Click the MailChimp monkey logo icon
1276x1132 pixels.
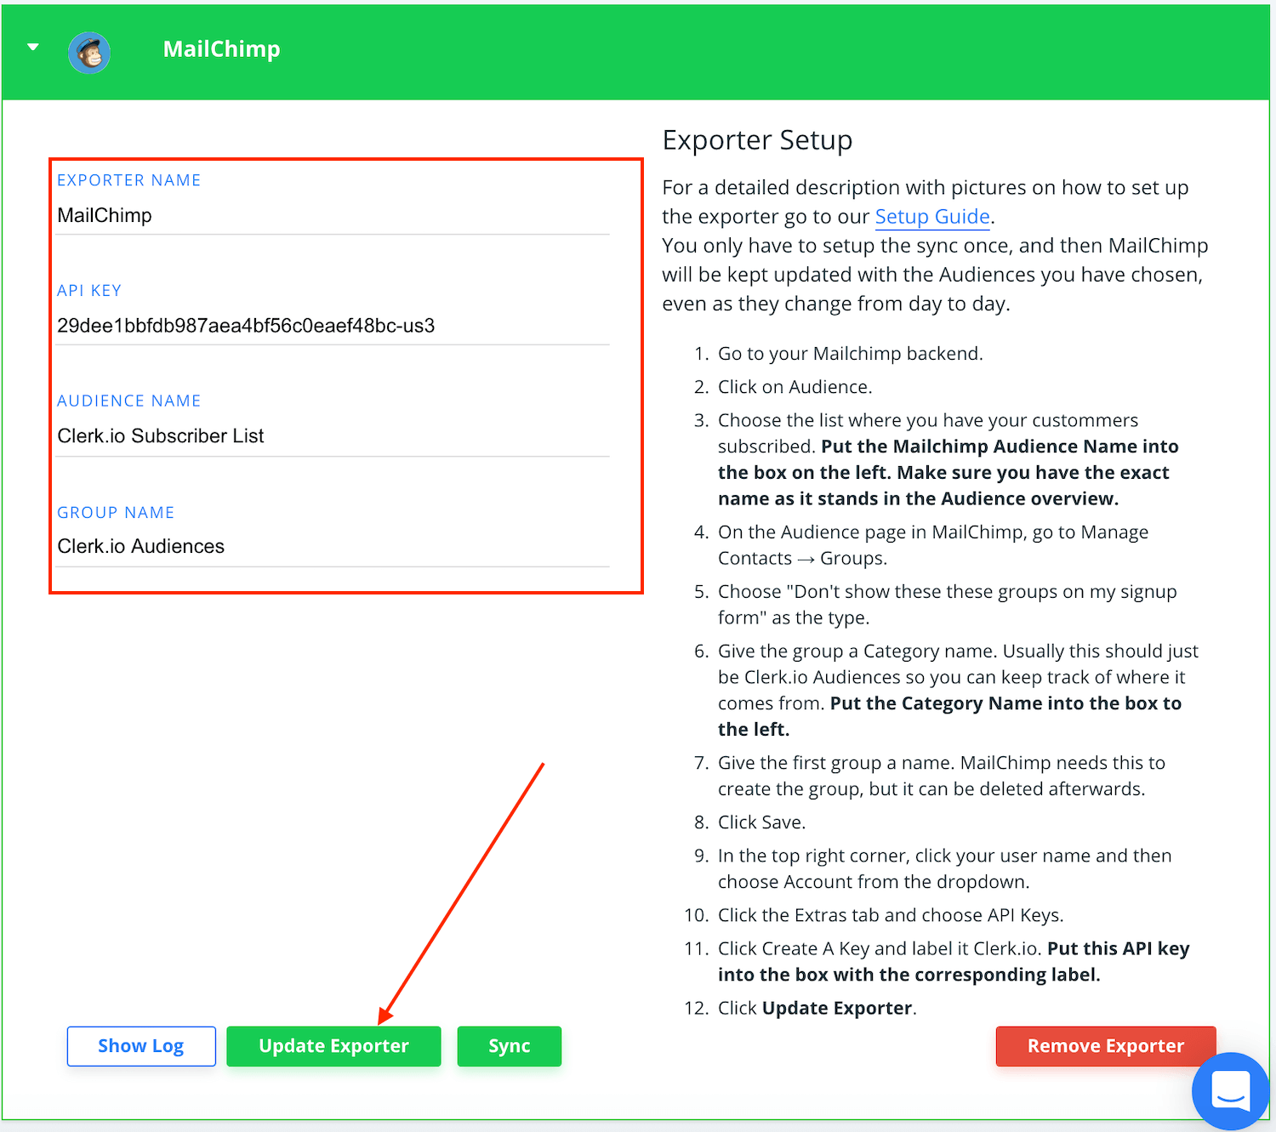(x=89, y=53)
